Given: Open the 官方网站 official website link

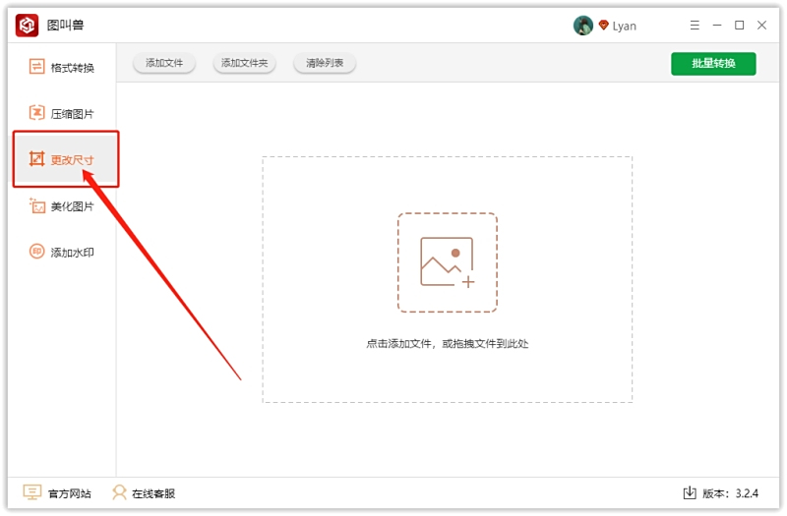Looking at the screenshot, I should pos(57,493).
